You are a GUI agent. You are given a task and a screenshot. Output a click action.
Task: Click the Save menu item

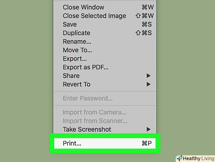tap(70, 24)
